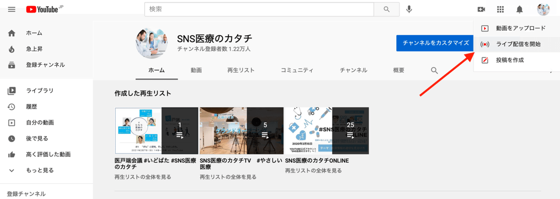Click the channel search magnifier icon
The height and width of the screenshot is (199, 560).
(x=434, y=70)
